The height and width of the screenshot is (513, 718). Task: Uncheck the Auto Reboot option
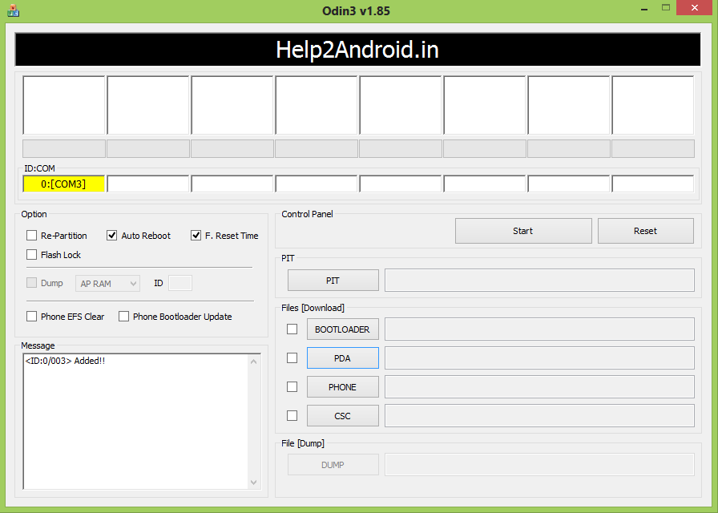pyautogui.click(x=111, y=236)
